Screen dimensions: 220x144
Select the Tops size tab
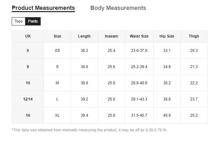click(x=19, y=21)
